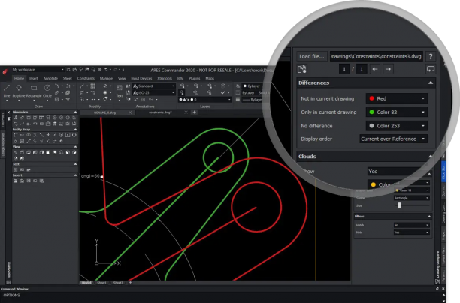Switch to the Insert ribbon tab
Screen dimensions: 460x303
pyautogui.click(x=33, y=79)
